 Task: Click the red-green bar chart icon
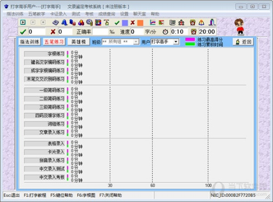161,23
